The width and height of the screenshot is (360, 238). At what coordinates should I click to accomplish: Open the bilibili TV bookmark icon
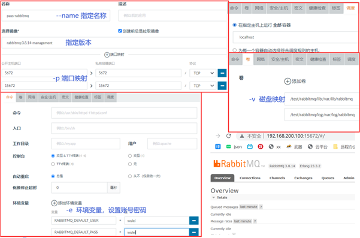250,146
